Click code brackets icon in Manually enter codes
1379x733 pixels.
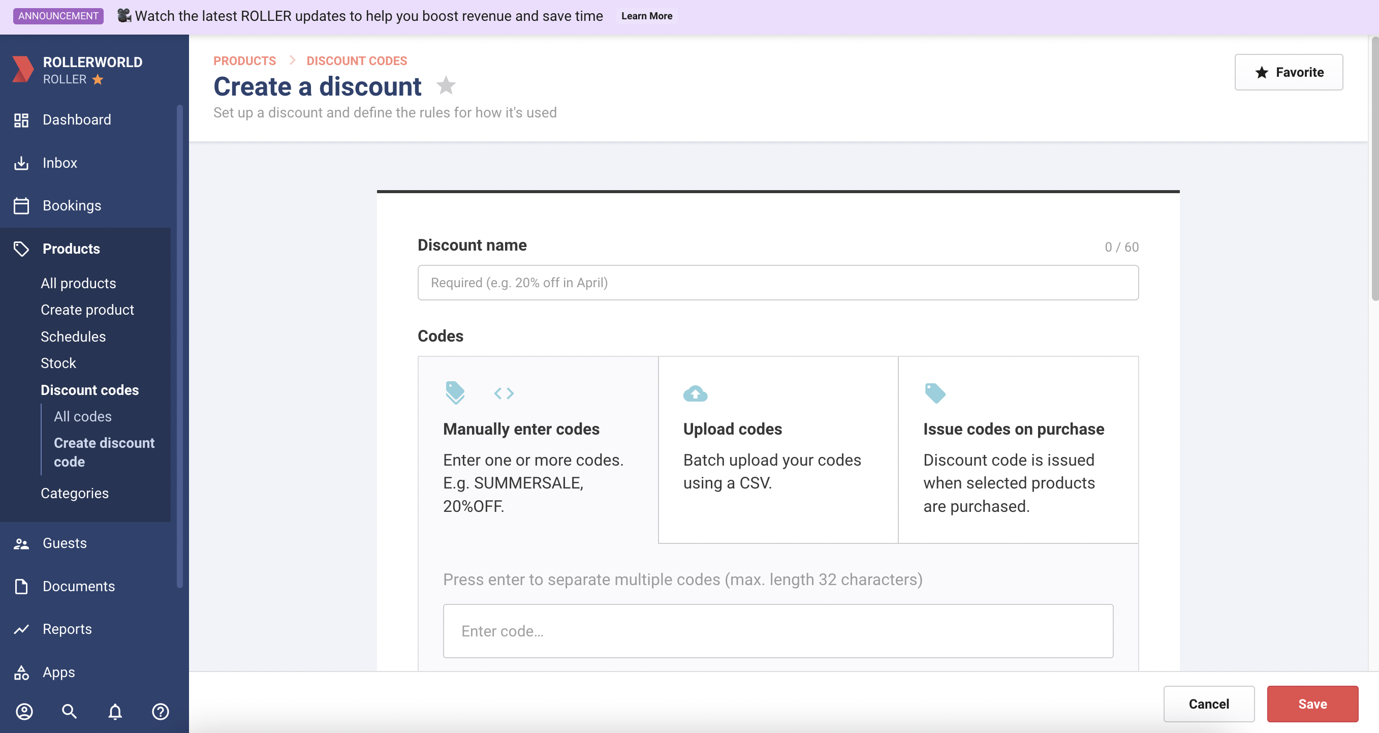point(504,393)
